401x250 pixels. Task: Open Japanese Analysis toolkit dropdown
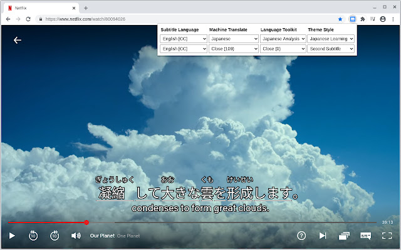point(282,39)
